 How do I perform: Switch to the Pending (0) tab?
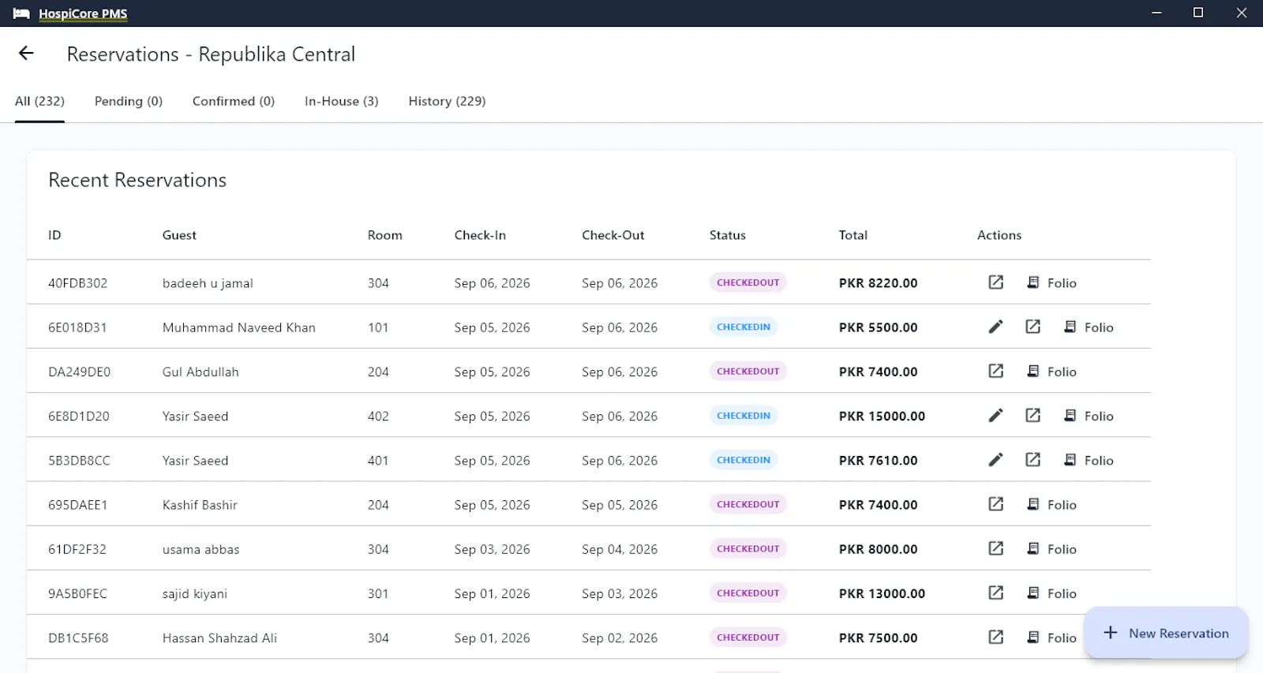pos(129,101)
